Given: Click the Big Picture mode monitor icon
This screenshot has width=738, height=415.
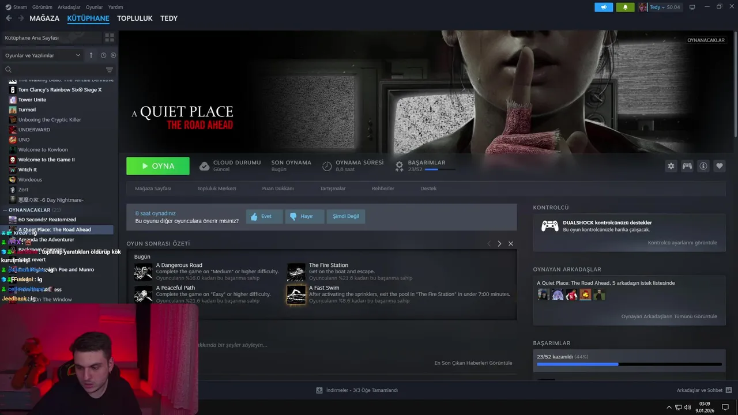Looking at the screenshot, I should (x=692, y=7).
